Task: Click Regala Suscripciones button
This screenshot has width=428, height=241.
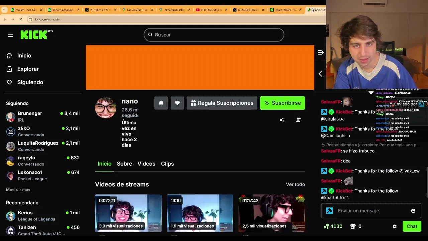Action: tap(222, 103)
